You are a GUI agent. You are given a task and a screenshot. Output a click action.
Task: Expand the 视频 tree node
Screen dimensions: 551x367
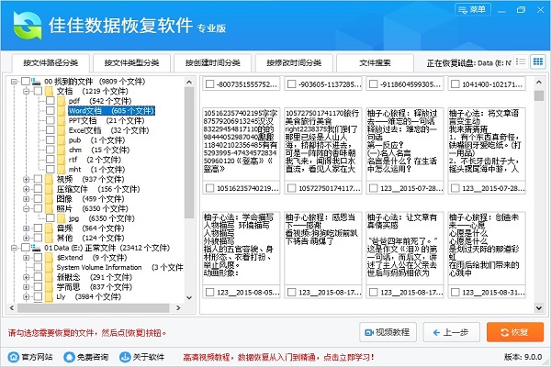[27, 180]
